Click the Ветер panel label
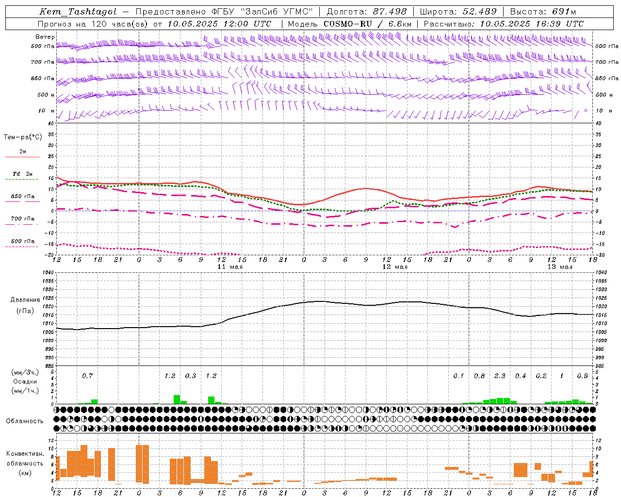The height and width of the screenshot is (497, 621). pos(45,37)
